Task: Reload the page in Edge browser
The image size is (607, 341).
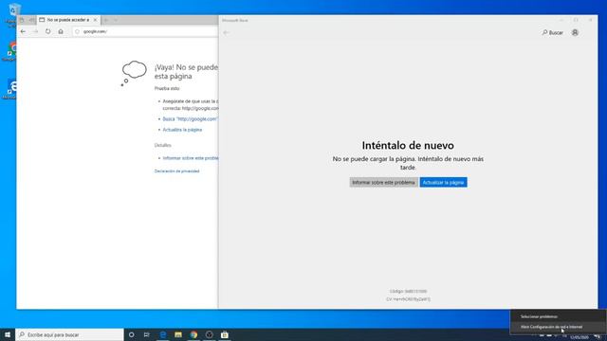Action: (x=48, y=31)
